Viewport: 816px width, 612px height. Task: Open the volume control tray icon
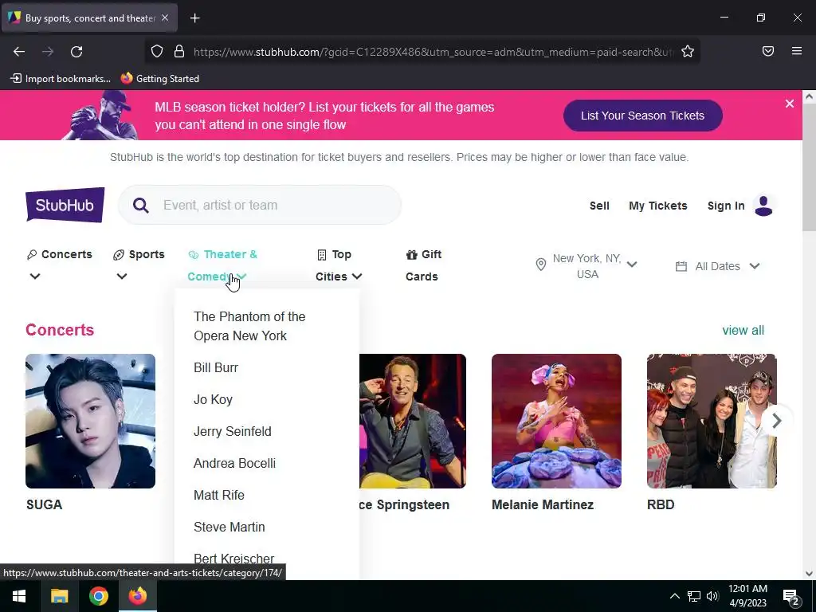(x=712, y=596)
